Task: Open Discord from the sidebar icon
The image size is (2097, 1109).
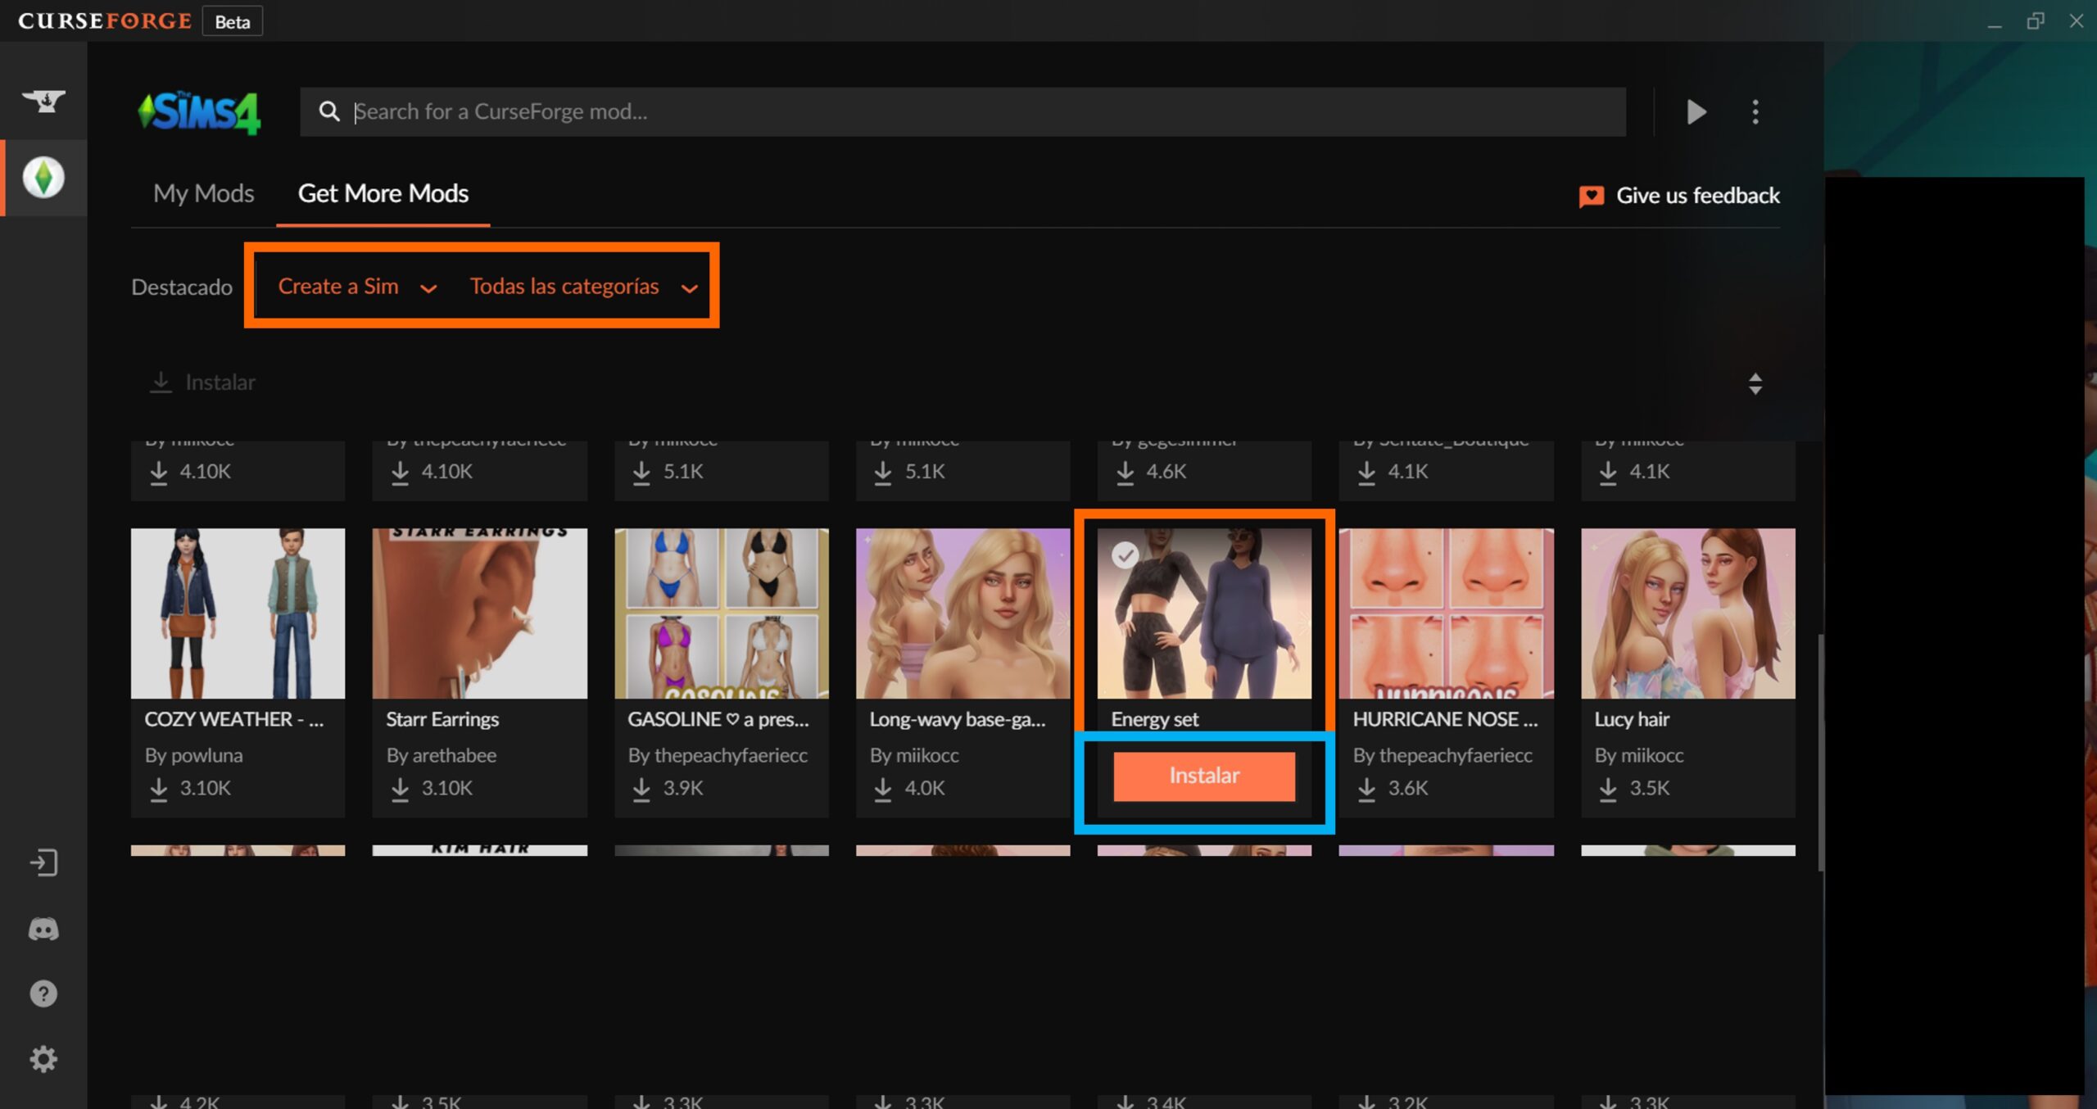Action: point(43,929)
